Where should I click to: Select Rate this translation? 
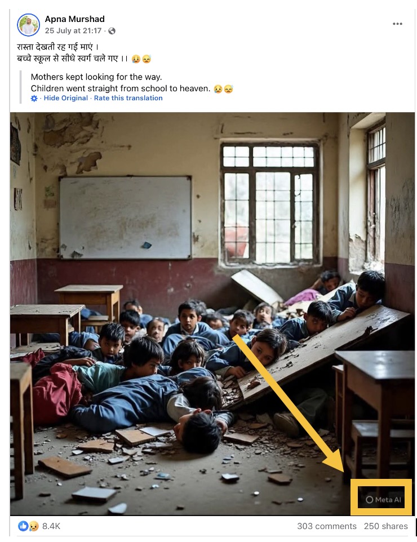pyautogui.click(x=128, y=98)
